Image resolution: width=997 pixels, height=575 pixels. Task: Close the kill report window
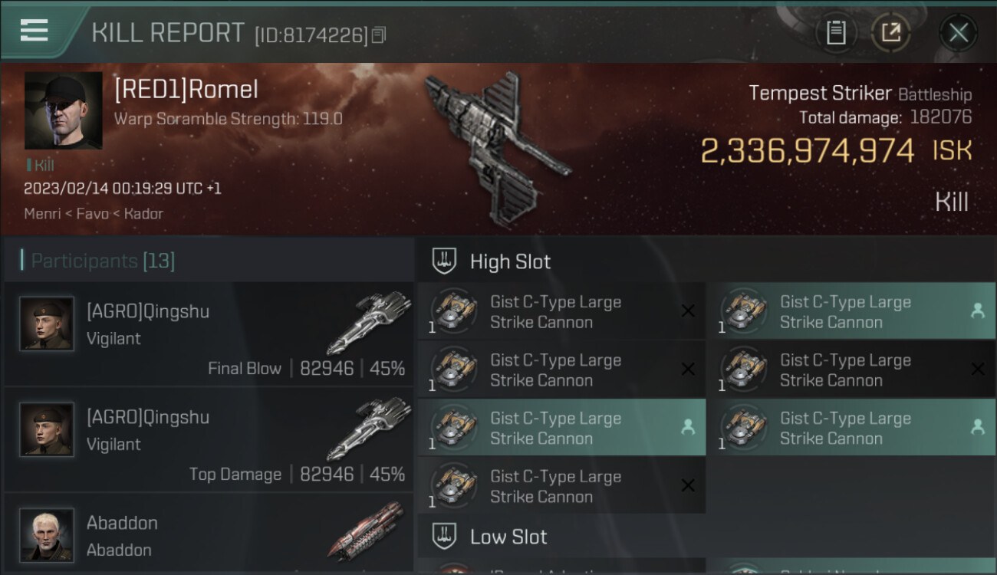click(x=958, y=33)
